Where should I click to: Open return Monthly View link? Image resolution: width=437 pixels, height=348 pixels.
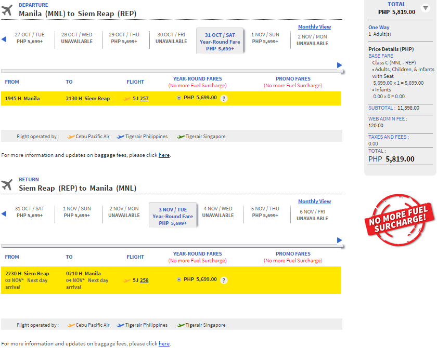click(314, 202)
